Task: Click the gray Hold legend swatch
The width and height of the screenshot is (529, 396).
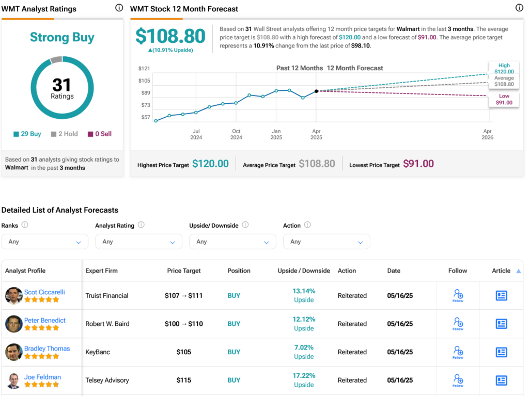Action: tap(53, 134)
